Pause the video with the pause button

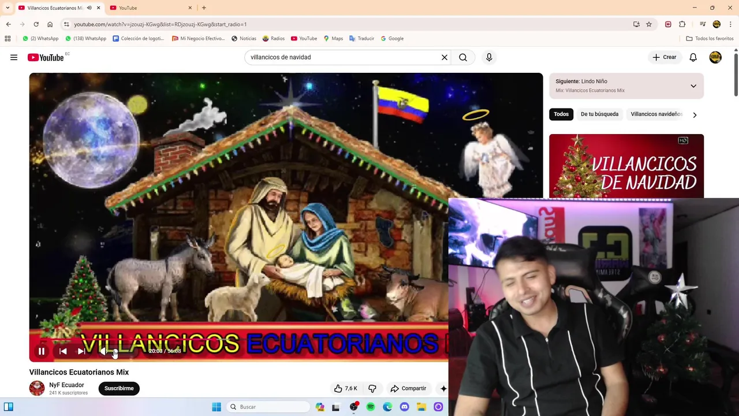click(x=42, y=351)
